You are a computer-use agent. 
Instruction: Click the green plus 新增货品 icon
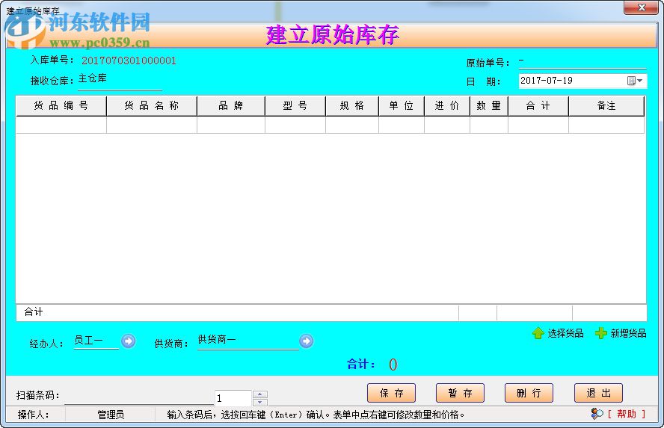[x=601, y=333]
